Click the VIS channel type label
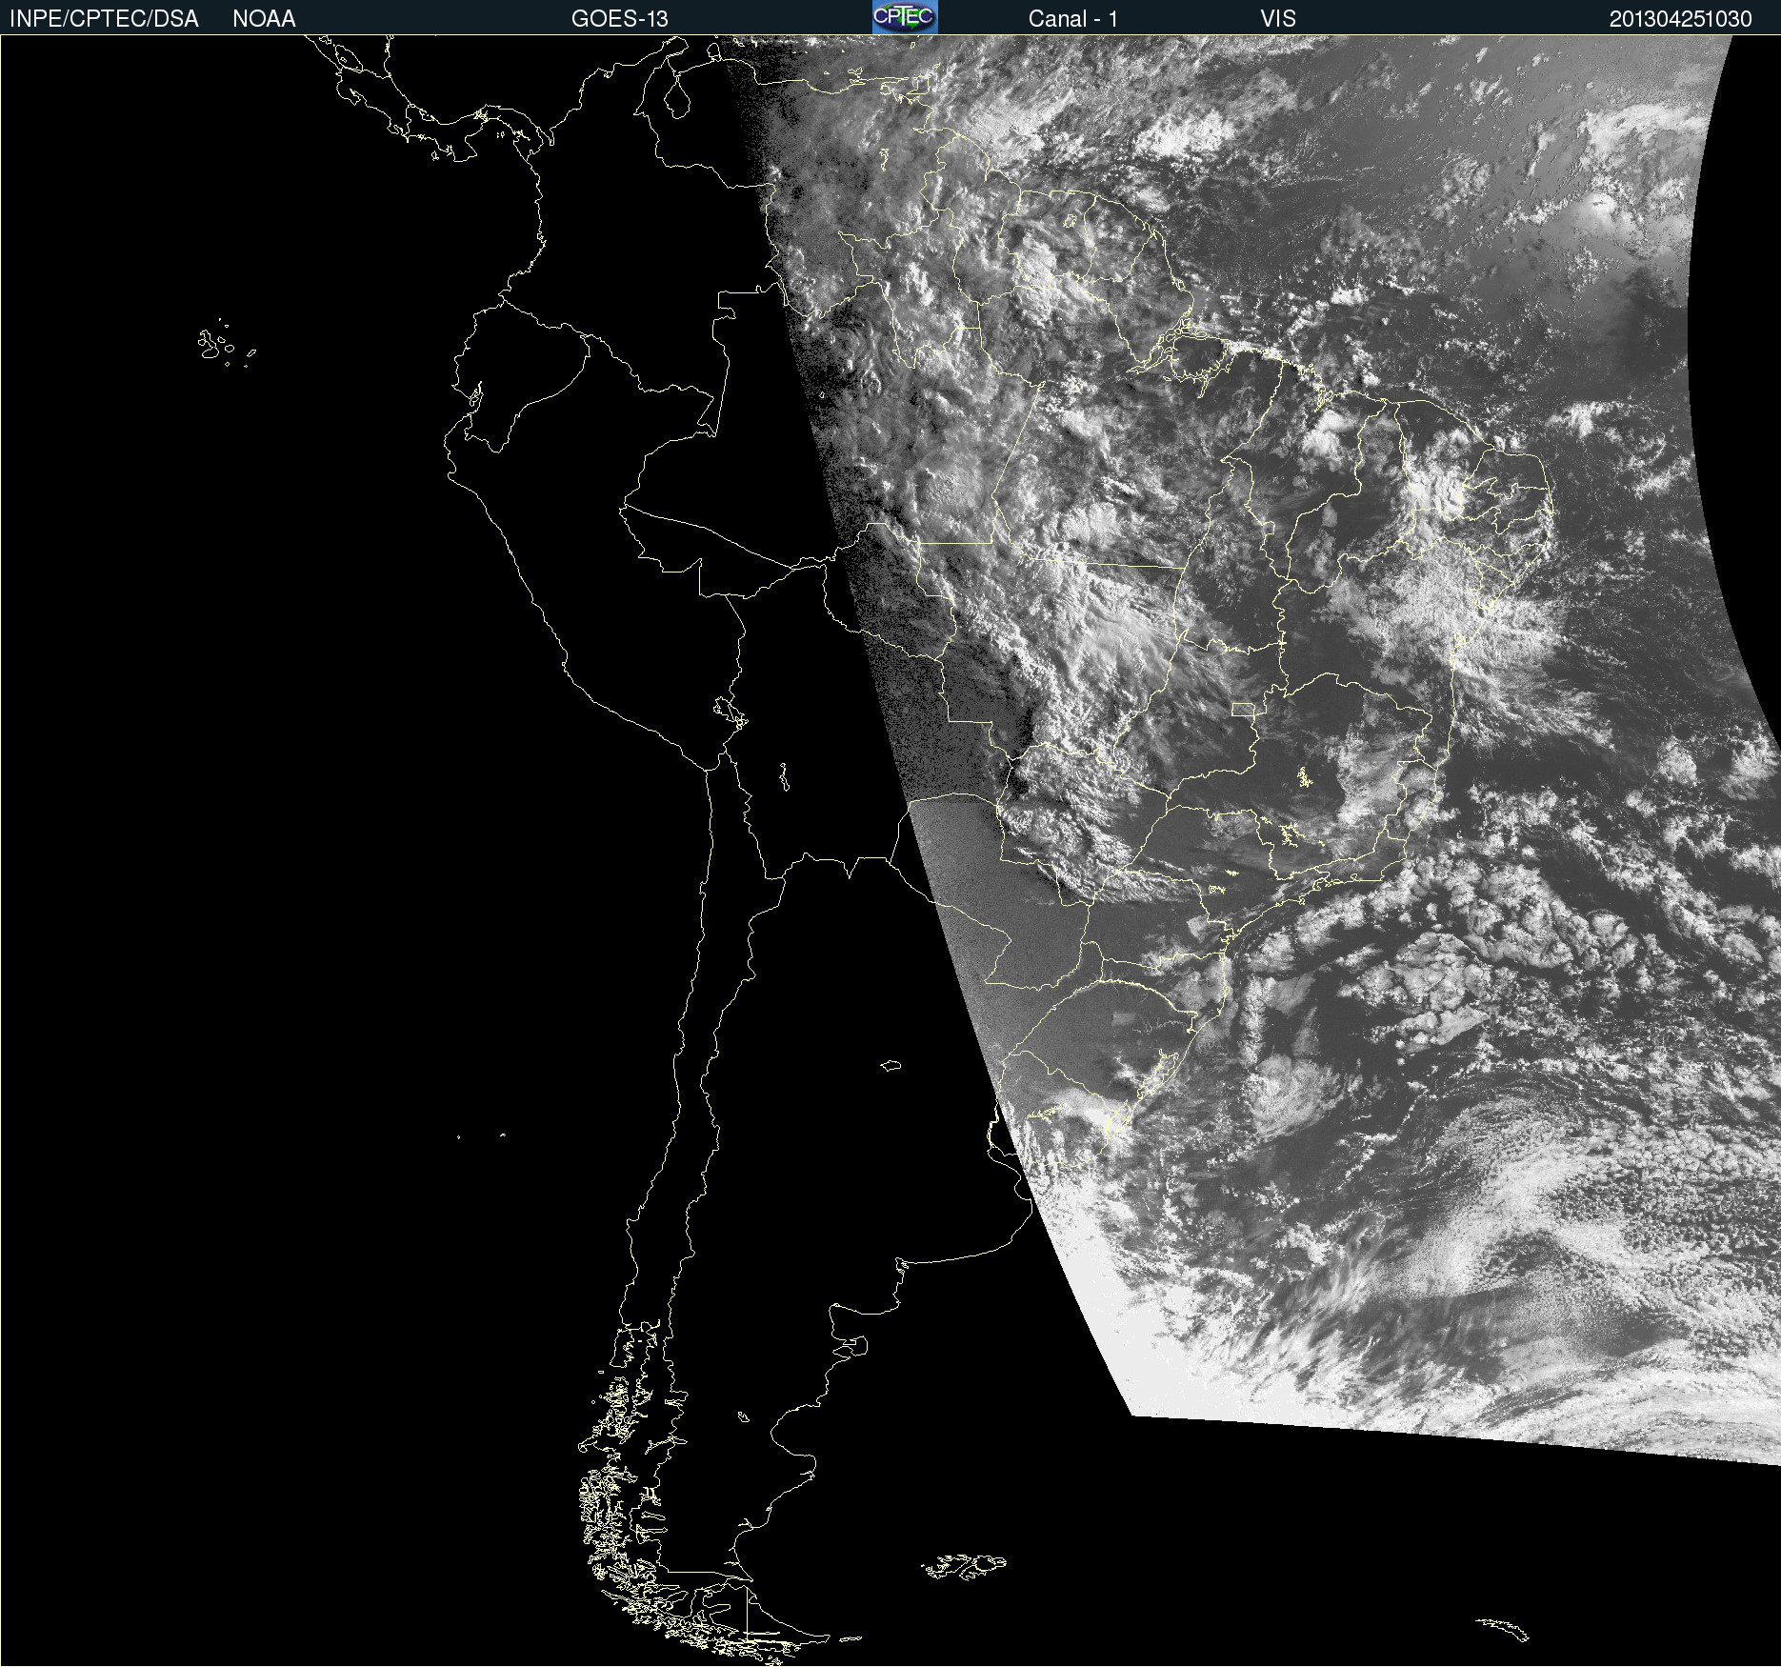The height and width of the screenshot is (1667, 1781). pos(1278,19)
